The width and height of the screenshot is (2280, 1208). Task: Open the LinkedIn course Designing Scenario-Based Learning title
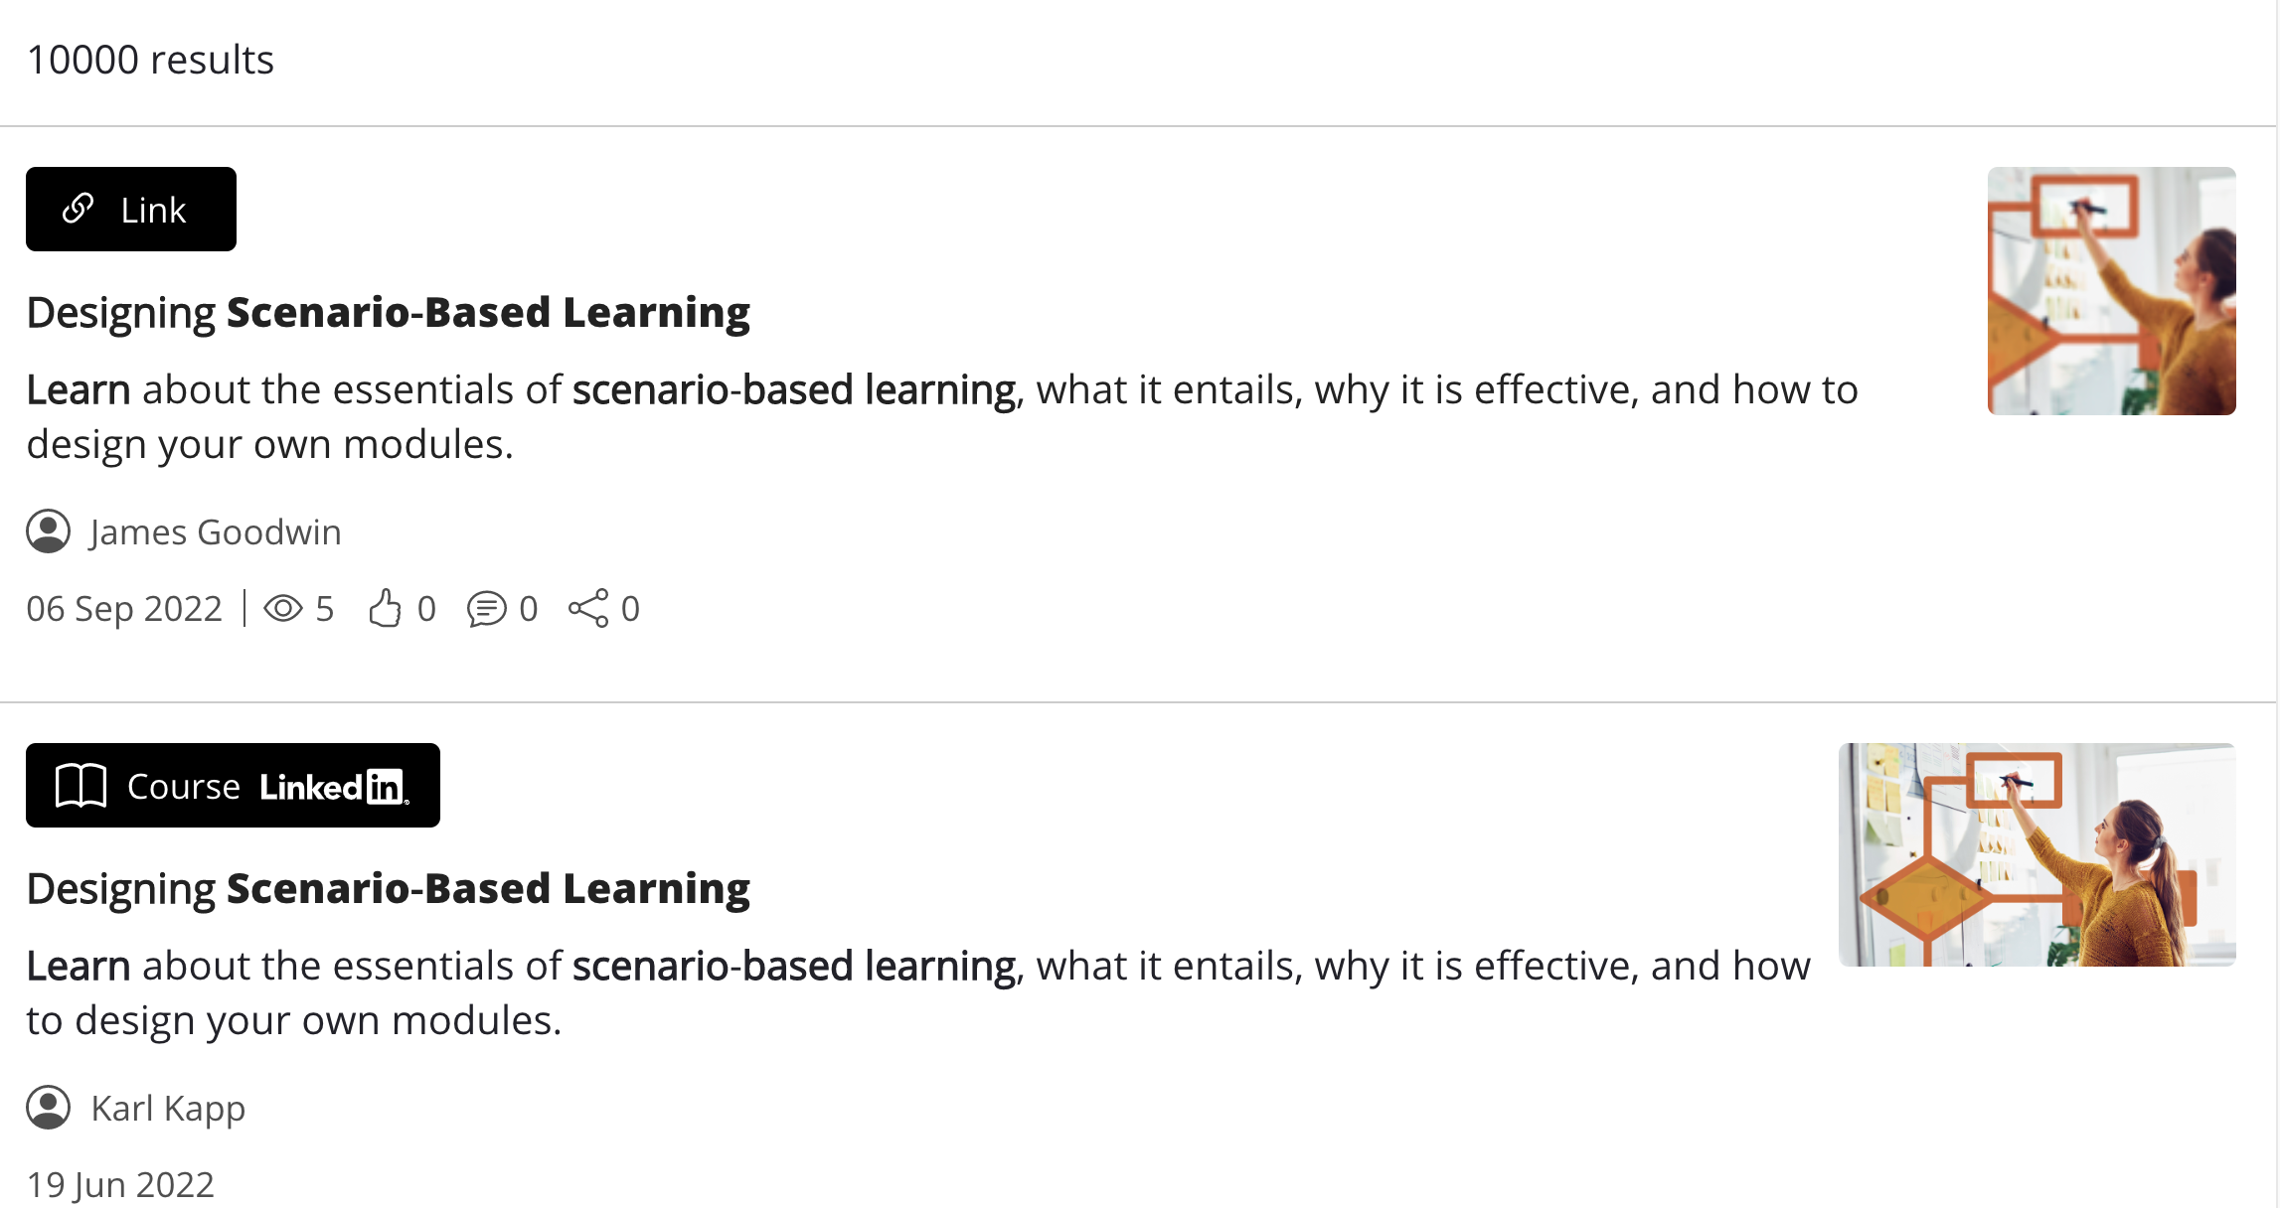coord(388,888)
